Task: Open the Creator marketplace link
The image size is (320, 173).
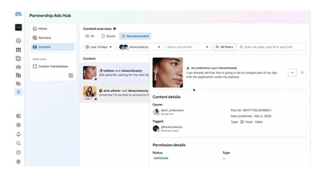Action: tap(53, 66)
